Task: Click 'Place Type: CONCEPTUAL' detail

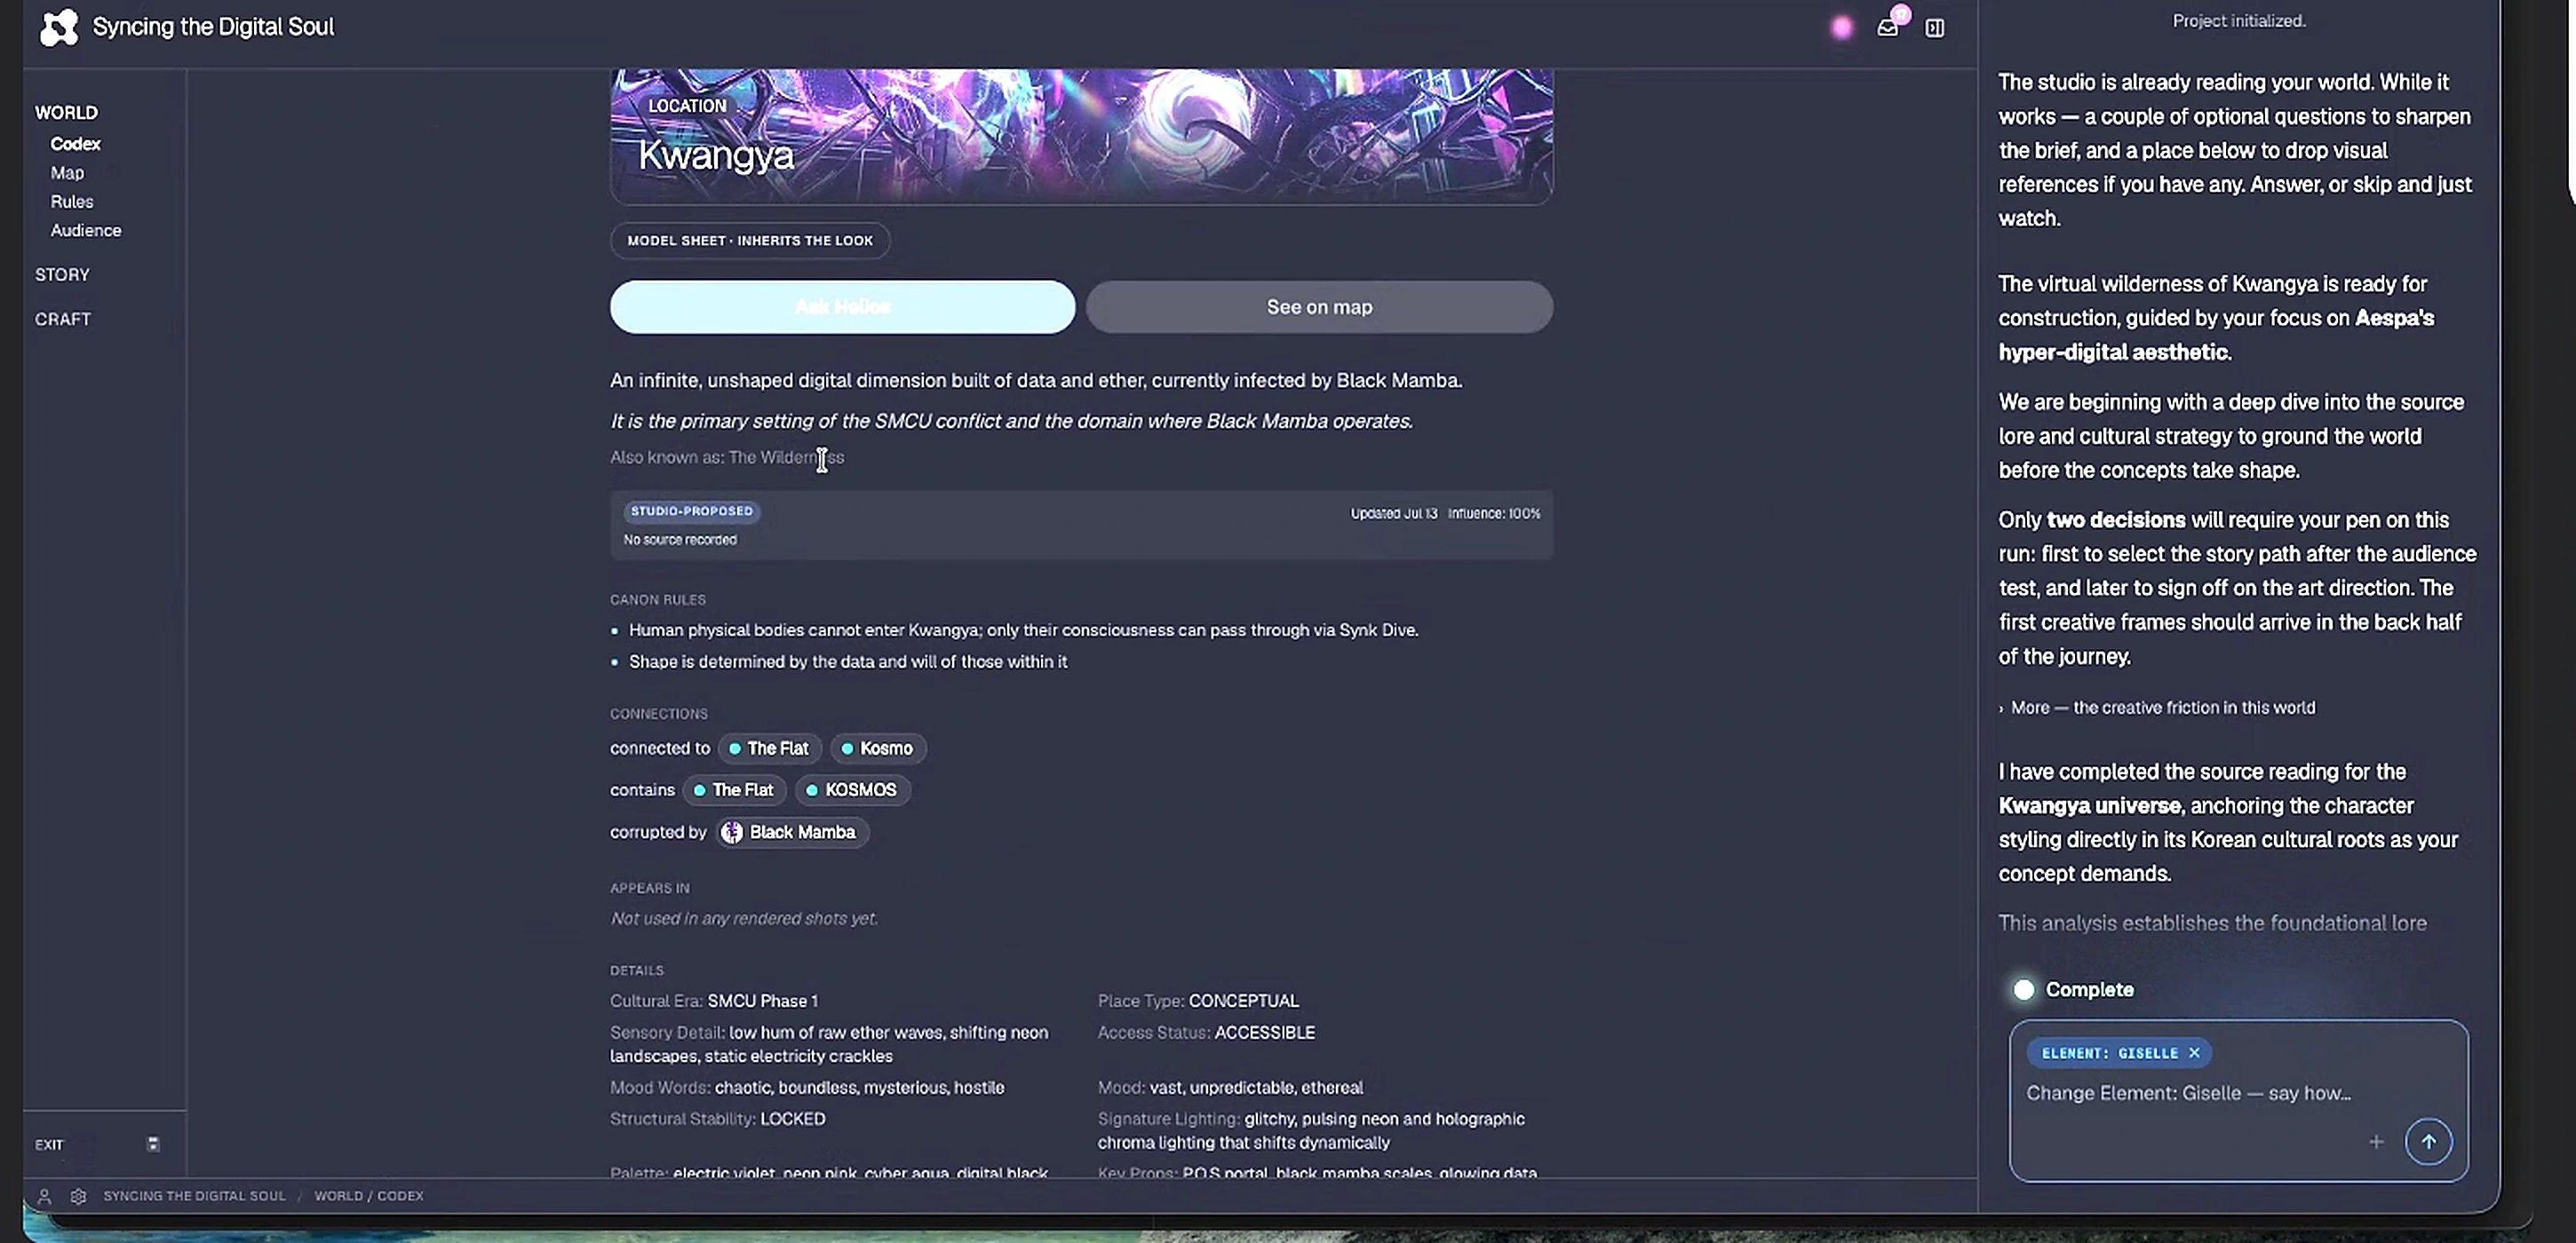Action: [x=1198, y=1002]
